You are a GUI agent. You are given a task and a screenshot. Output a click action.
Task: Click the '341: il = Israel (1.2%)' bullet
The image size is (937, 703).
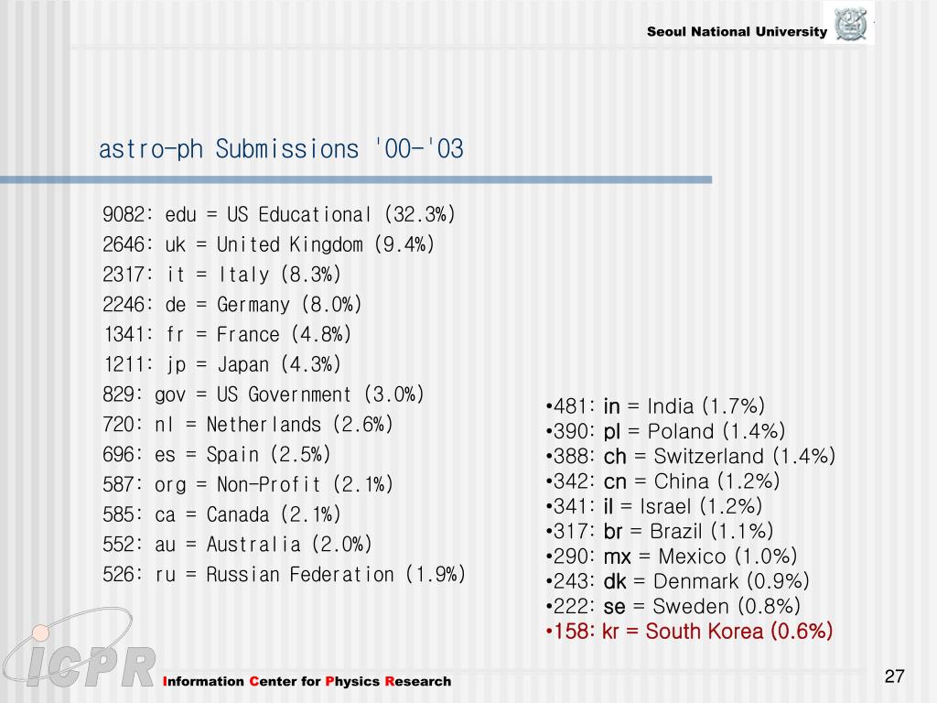coord(654,506)
